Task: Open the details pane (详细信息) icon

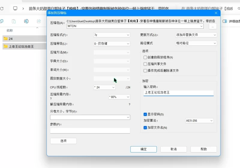Action: [x=225, y=21]
